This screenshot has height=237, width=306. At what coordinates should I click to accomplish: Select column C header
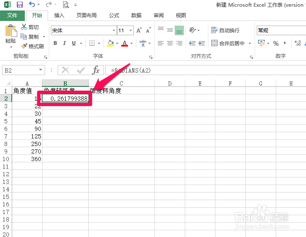click(121, 83)
